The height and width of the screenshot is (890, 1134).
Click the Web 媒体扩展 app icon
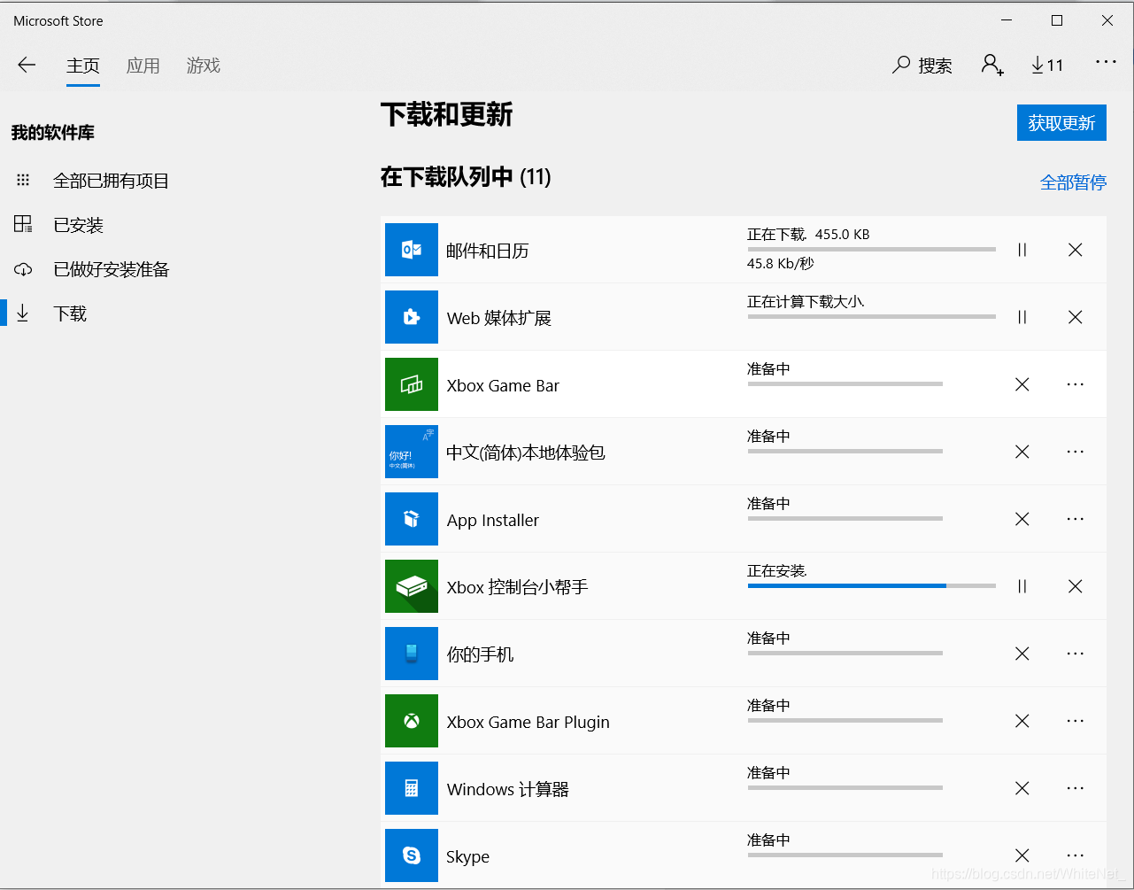pyautogui.click(x=412, y=317)
